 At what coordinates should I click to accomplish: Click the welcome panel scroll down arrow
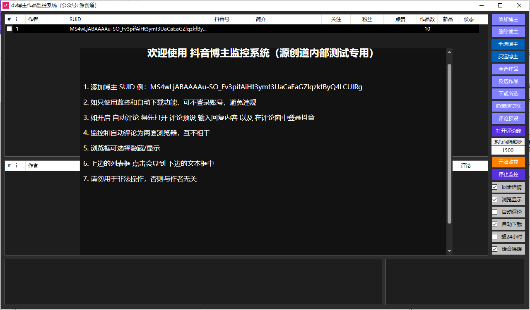(449, 251)
